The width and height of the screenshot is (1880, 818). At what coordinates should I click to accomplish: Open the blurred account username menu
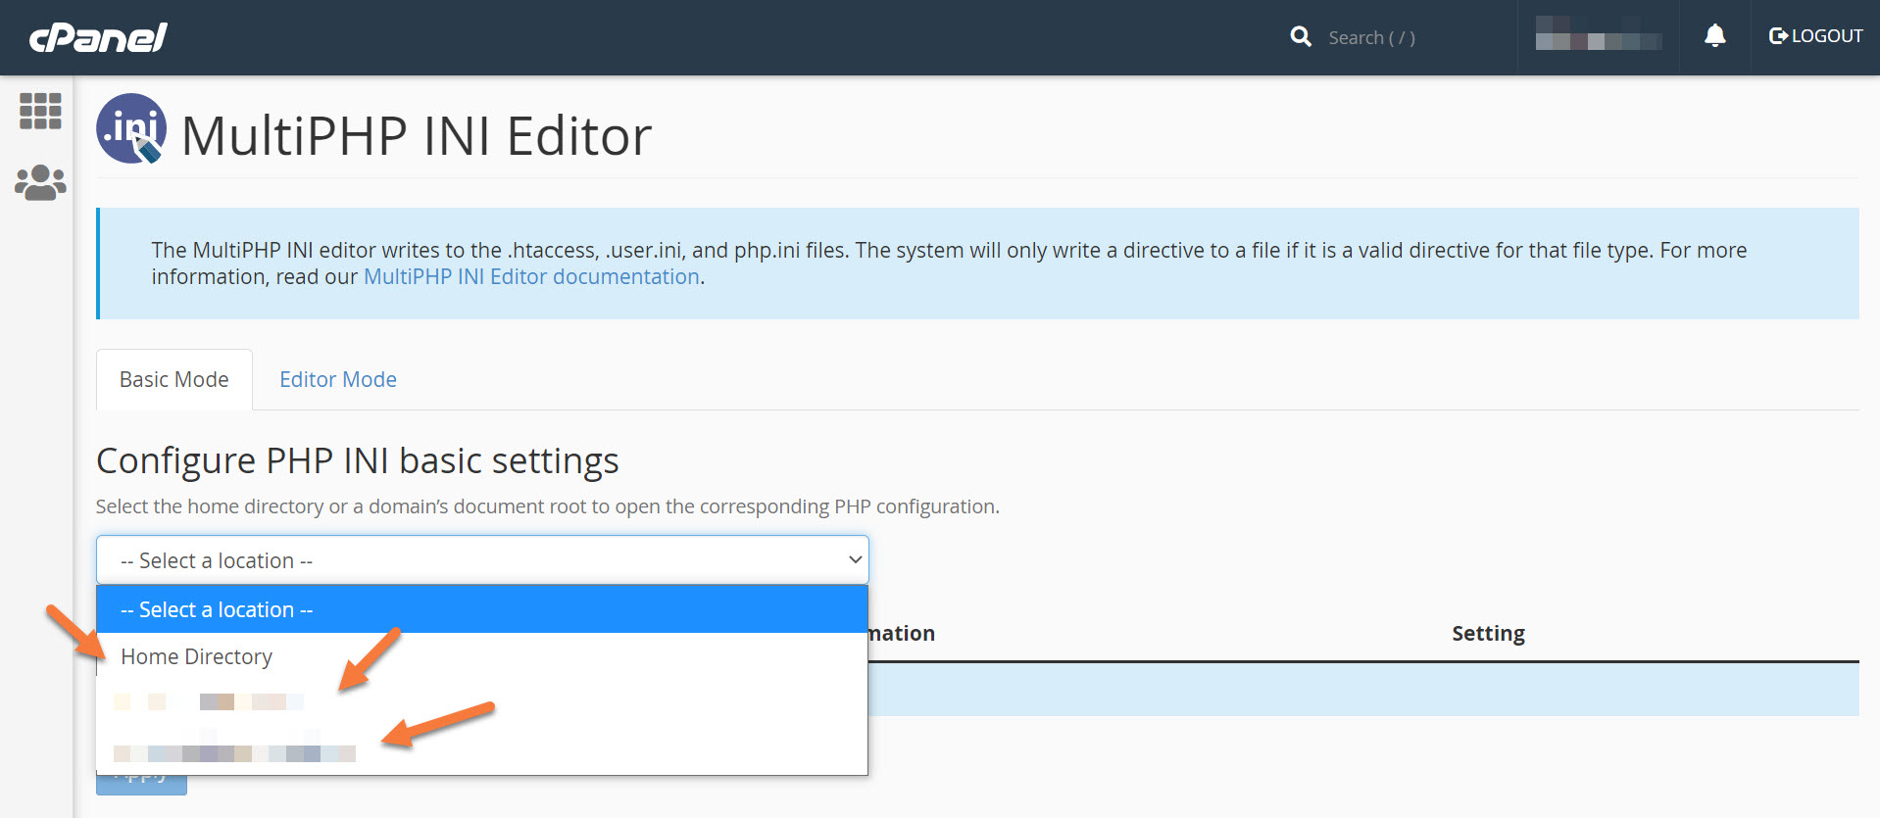pyautogui.click(x=1598, y=37)
